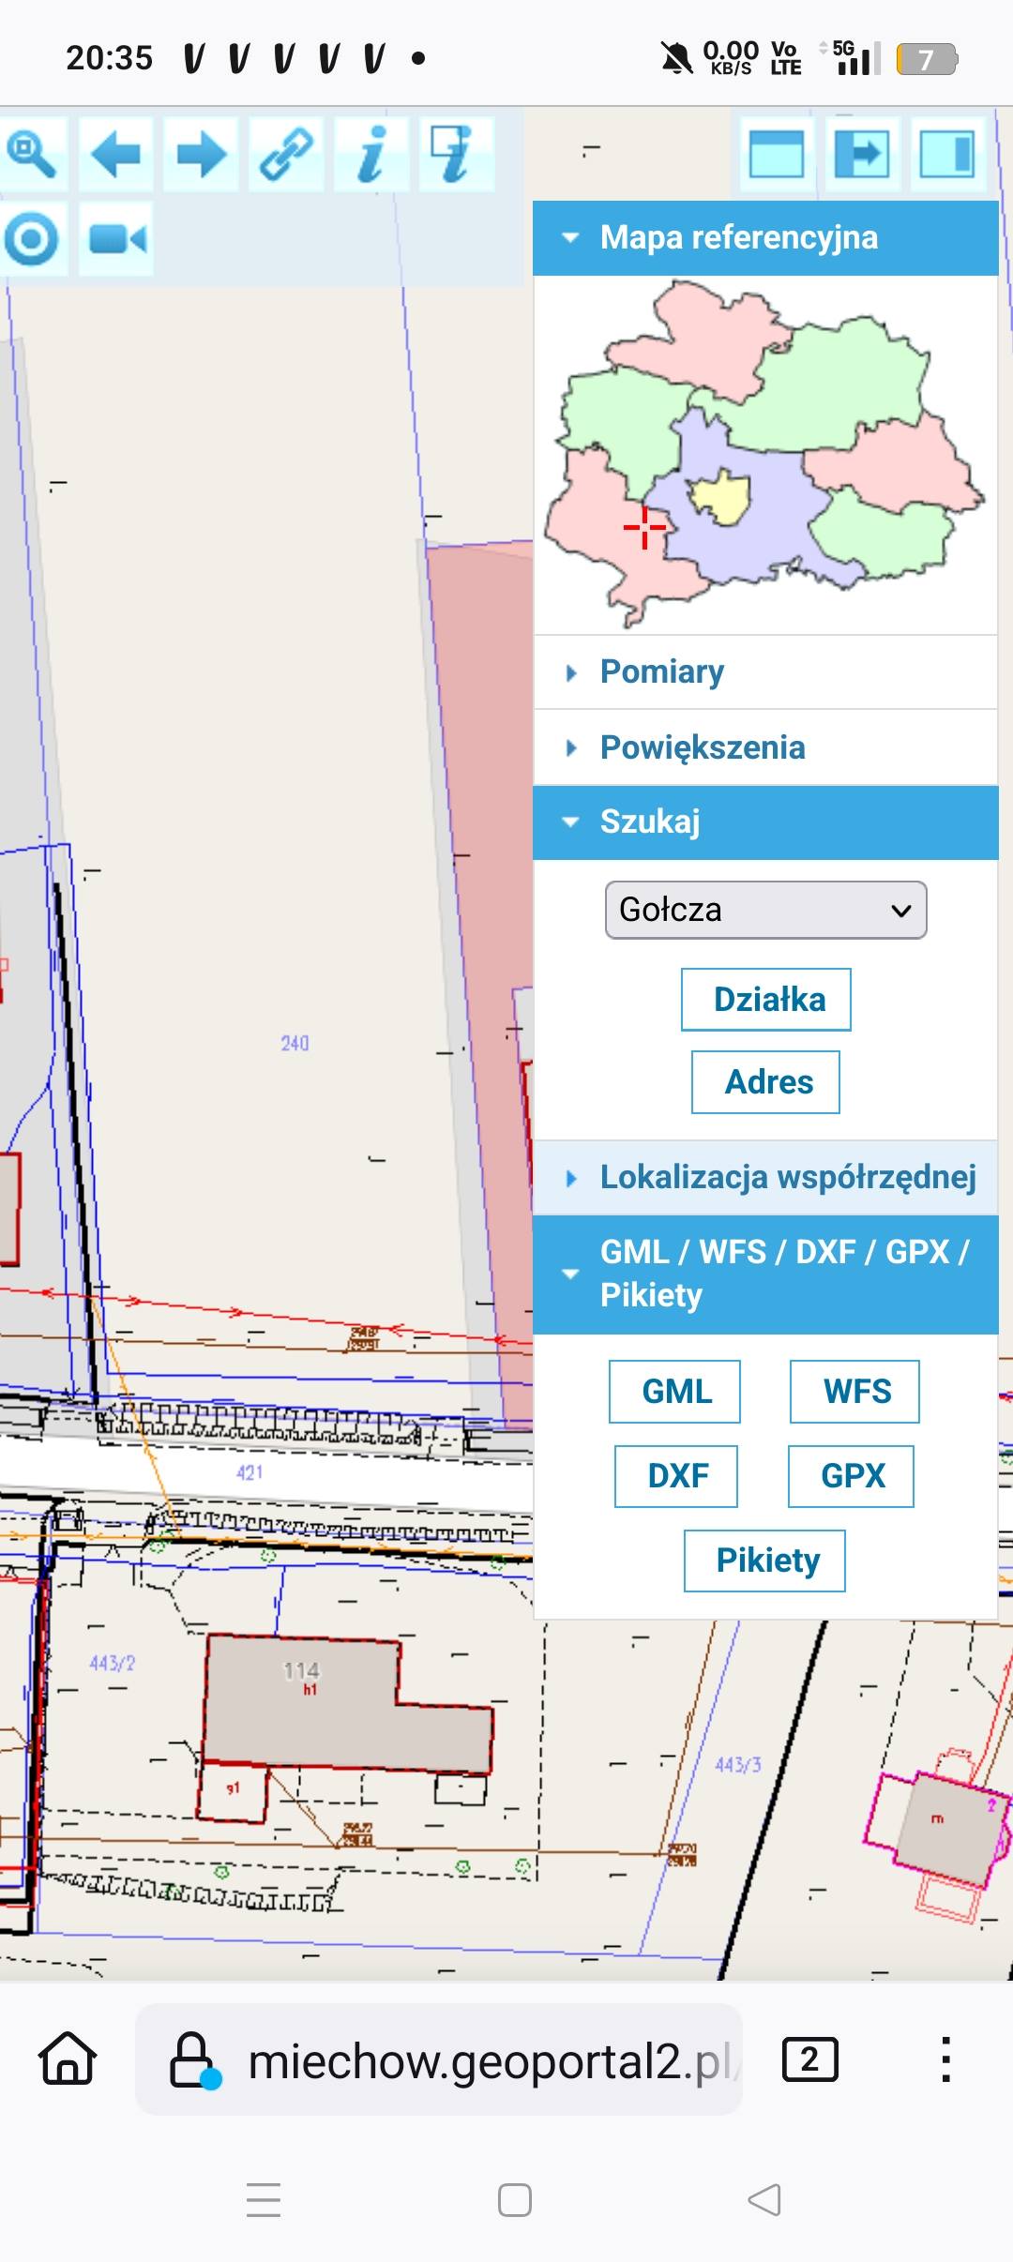
Task: Click the panel arrow hide icon
Action: (x=861, y=154)
